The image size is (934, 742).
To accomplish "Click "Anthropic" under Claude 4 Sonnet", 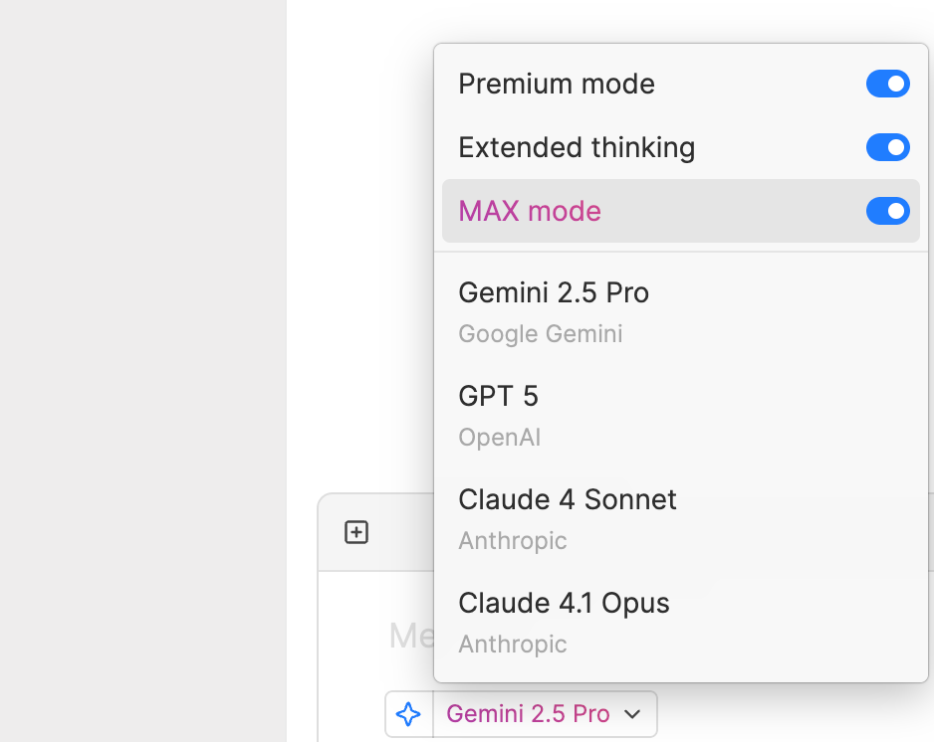I will 513,541.
